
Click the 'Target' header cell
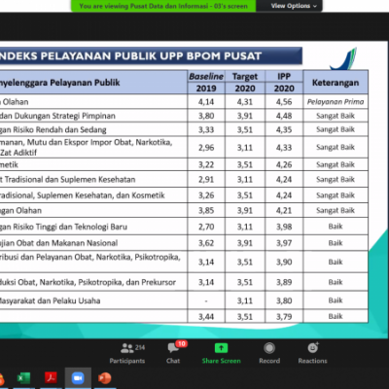coord(245,76)
